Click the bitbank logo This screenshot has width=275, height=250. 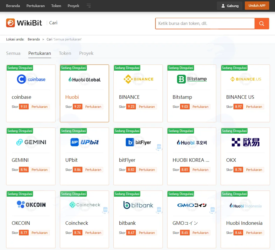139,205
